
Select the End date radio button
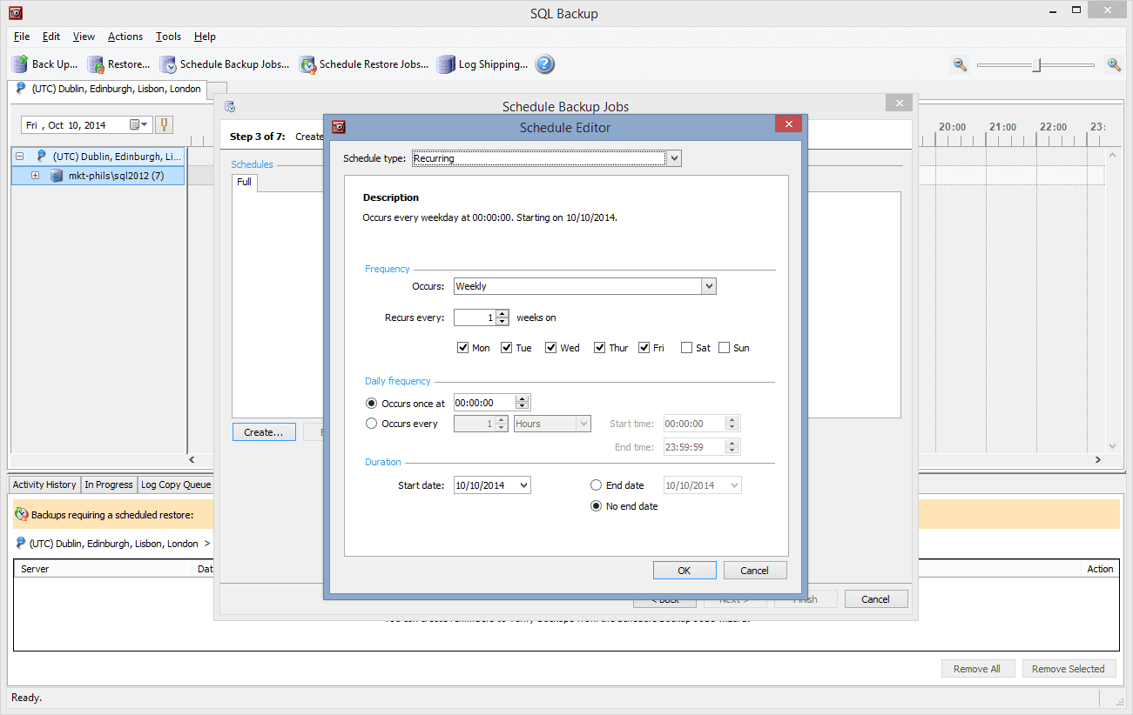pos(596,485)
